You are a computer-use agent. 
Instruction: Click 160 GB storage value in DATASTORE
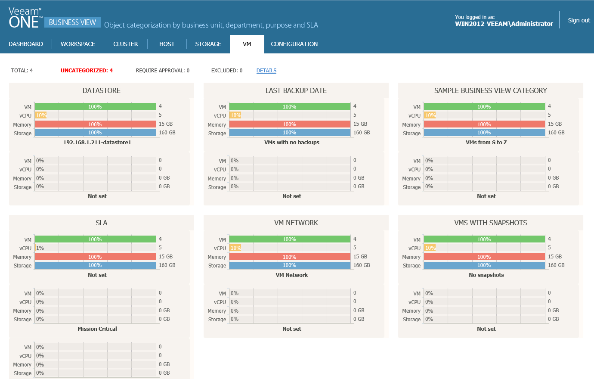pyautogui.click(x=167, y=133)
